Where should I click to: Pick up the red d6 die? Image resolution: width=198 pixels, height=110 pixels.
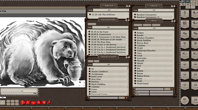click(44, 102)
